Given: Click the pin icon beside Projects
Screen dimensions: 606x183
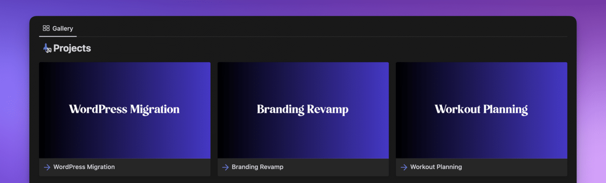Looking at the screenshot, I should point(47,48).
